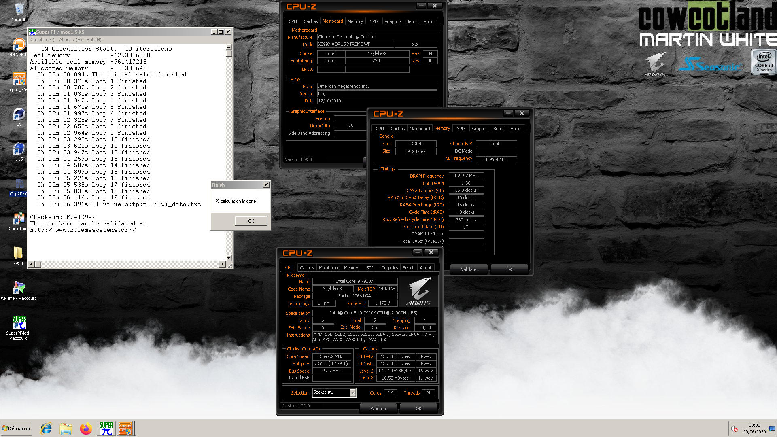Open the Calculate(C) menu in Super PI
Viewport: 777px width, 437px height.
coord(42,40)
